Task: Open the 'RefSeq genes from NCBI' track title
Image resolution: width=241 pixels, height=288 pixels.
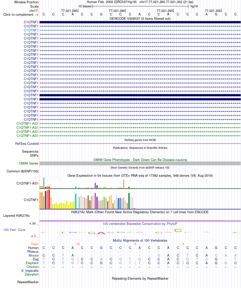Action: click(x=140, y=140)
